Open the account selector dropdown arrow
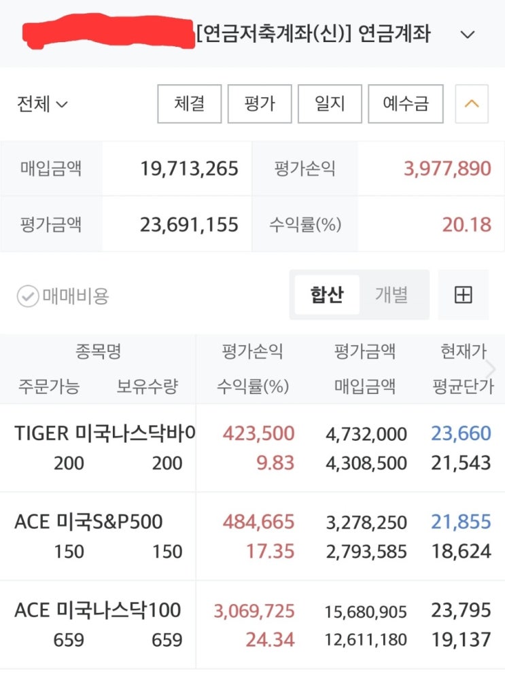505x695 pixels. 468,35
